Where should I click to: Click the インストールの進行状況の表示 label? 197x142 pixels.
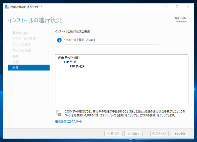coord(72,32)
